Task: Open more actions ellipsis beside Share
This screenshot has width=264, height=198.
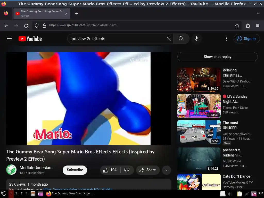Action: (167, 170)
